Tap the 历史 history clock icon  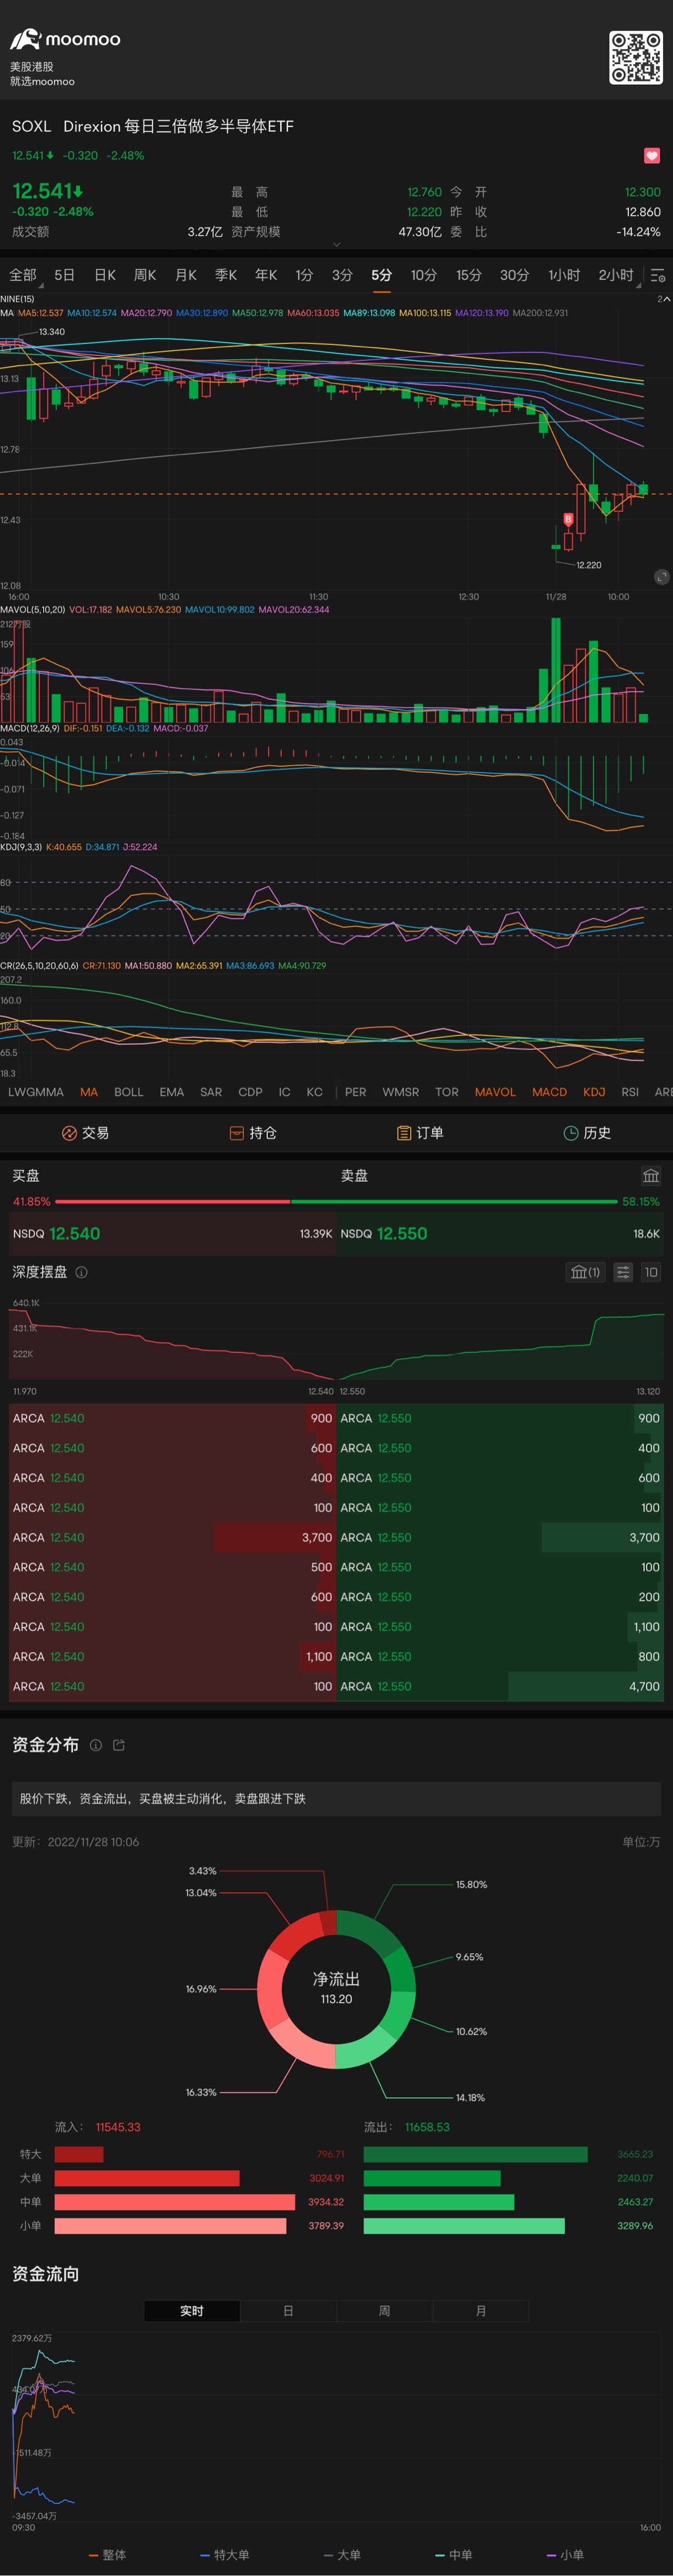point(571,1133)
